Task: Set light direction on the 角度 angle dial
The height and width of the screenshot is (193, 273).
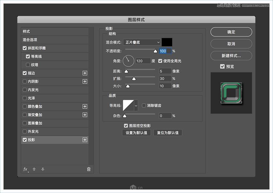Action: pos(128,61)
